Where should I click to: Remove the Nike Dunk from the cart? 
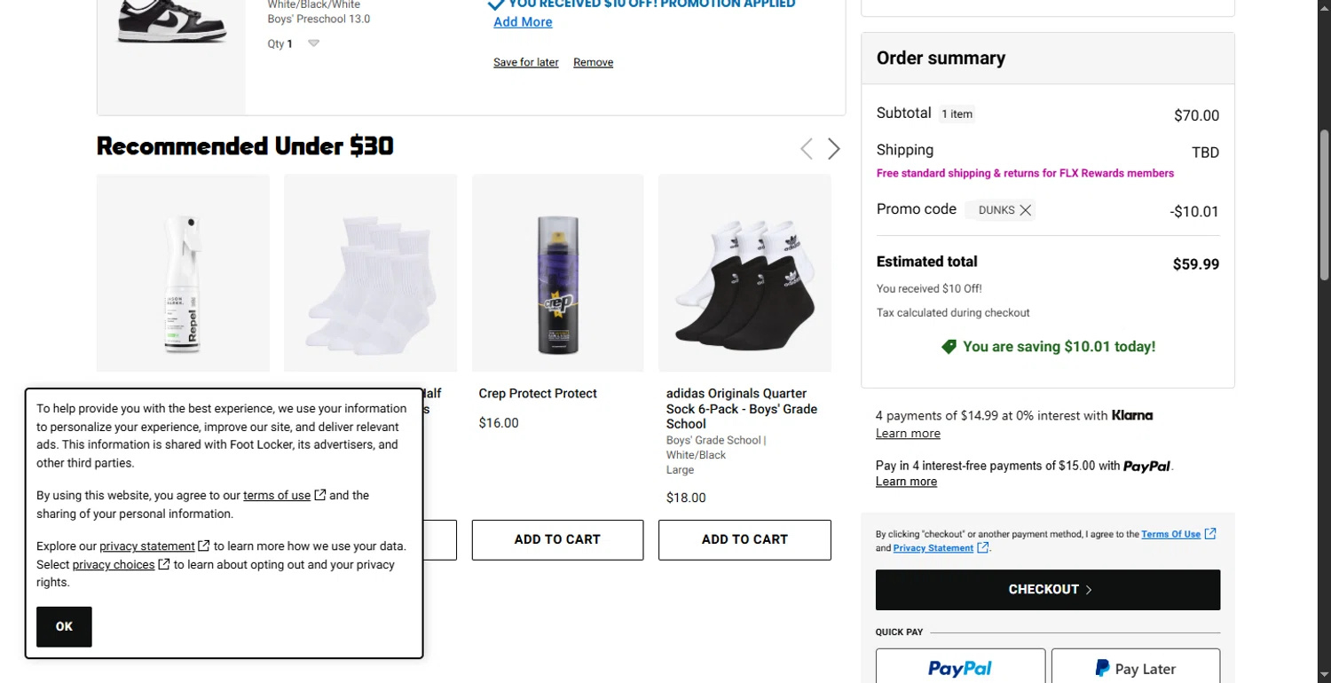pos(593,62)
